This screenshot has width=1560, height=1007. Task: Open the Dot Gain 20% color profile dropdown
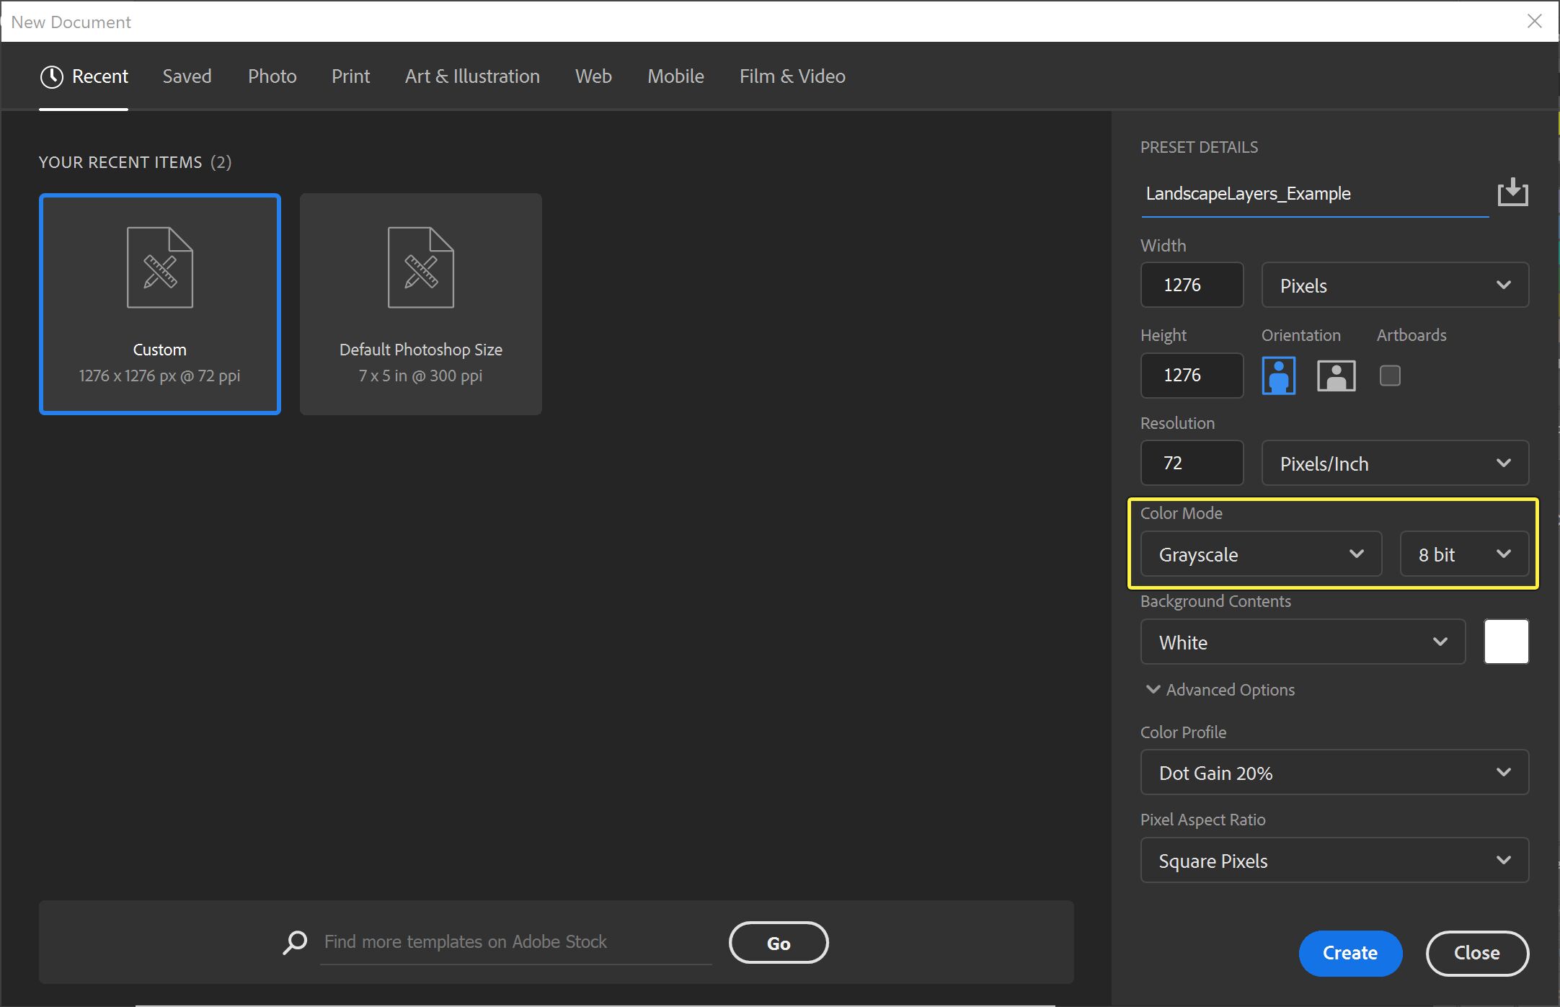tap(1334, 772)
